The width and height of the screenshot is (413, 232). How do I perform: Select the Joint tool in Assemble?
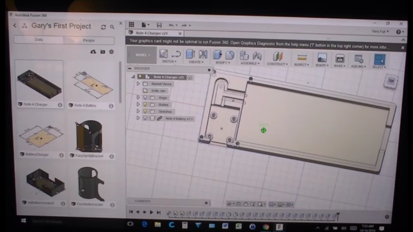[257, 56]
